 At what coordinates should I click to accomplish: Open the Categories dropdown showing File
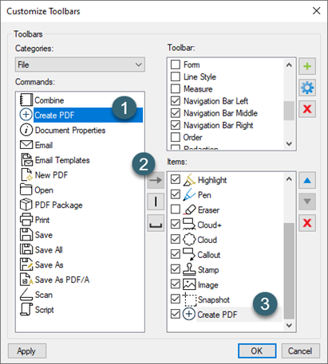(80, 65)
